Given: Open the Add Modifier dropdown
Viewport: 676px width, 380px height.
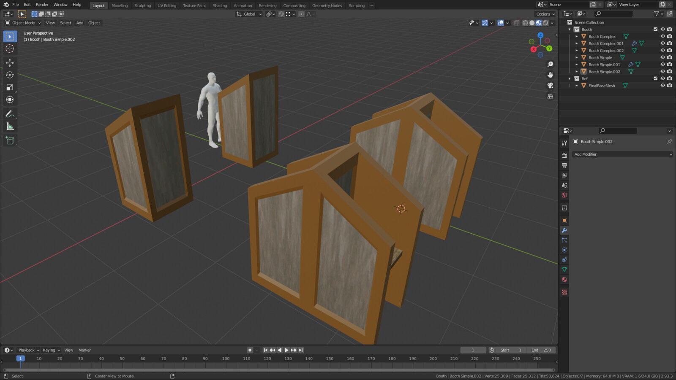Looking at the screenshot, I should point(622,154).
